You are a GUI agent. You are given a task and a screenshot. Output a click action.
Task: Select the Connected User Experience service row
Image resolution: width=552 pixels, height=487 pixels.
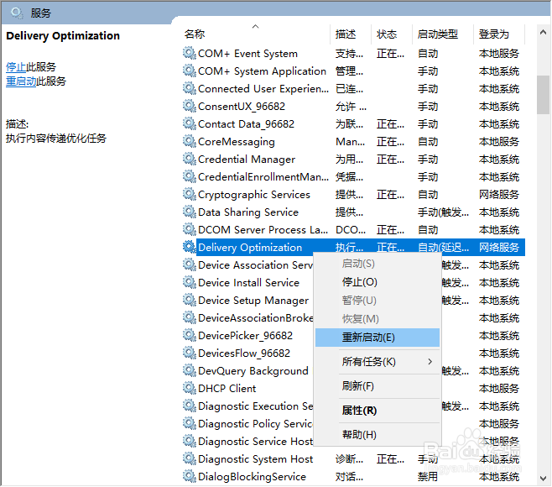coord(263,89)
